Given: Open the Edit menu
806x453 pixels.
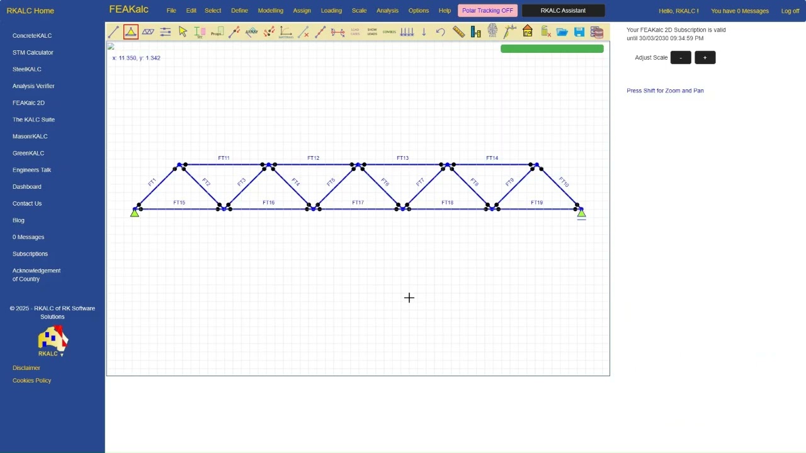Looking at the screenshot, I should click(x=191, y=11).
